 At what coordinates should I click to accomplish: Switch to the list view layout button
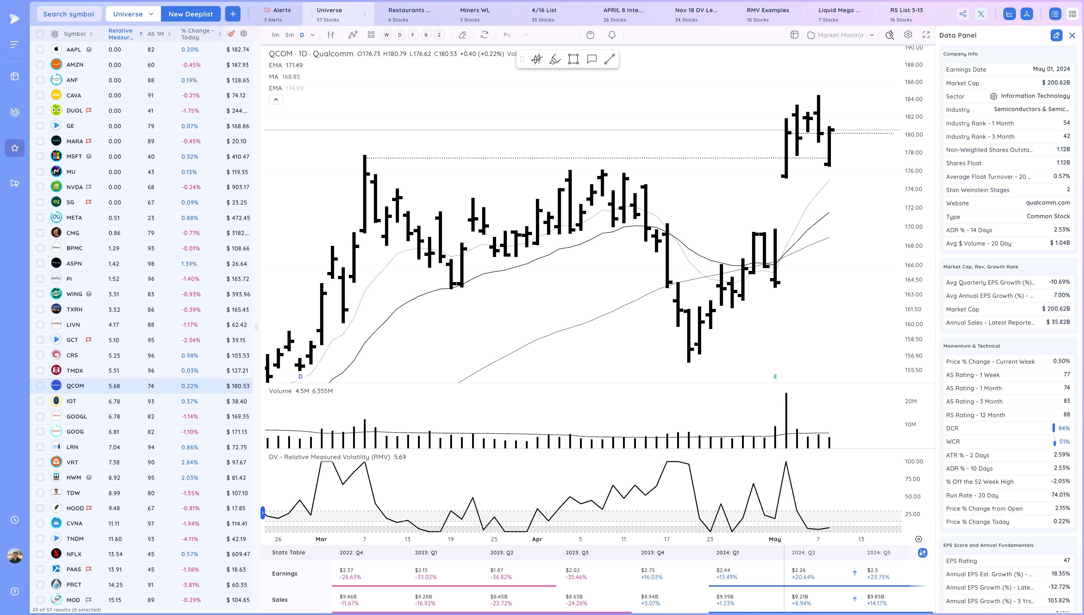(1055, 14)
